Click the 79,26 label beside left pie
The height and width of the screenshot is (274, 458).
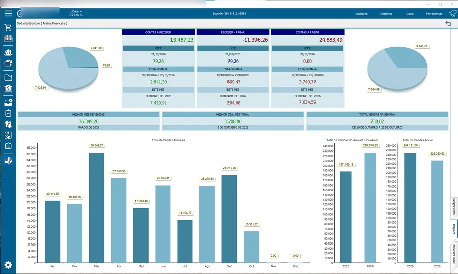click(x=106, y=65)
